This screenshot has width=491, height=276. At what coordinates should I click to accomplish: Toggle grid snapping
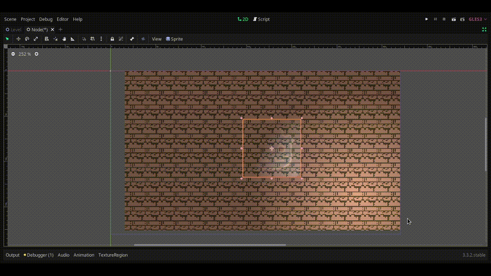93,39
